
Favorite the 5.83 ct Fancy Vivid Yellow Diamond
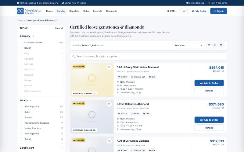click(109, 67)
